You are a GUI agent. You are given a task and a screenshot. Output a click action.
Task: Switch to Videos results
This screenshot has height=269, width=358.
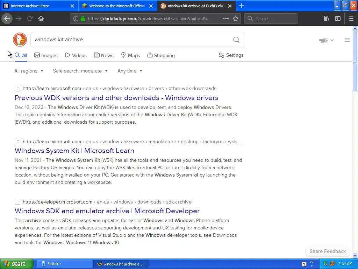(x=76, y=55)
